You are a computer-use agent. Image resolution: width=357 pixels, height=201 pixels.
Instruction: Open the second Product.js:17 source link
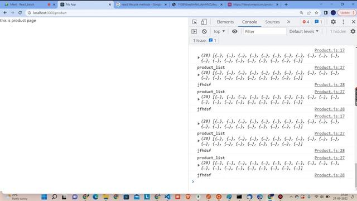[330, 116]
